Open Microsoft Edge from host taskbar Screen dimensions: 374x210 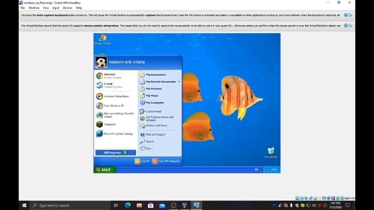click(x=127, y=205)
